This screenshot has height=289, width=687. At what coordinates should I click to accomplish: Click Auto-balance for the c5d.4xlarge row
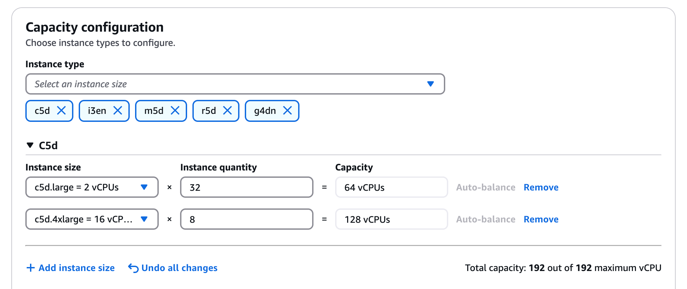coord(486,219)
